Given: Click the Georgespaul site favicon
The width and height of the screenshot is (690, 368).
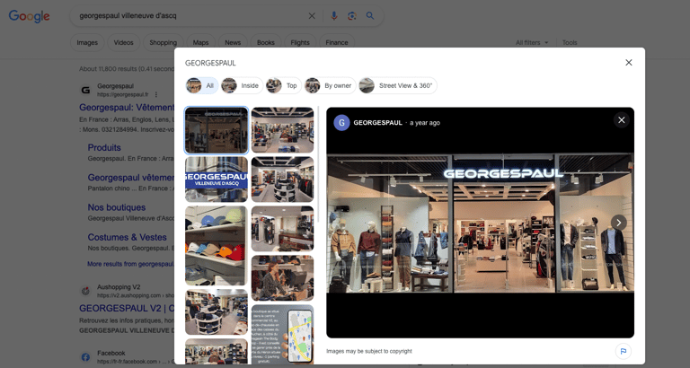Looking at the screenshot, I should (85, 90).
